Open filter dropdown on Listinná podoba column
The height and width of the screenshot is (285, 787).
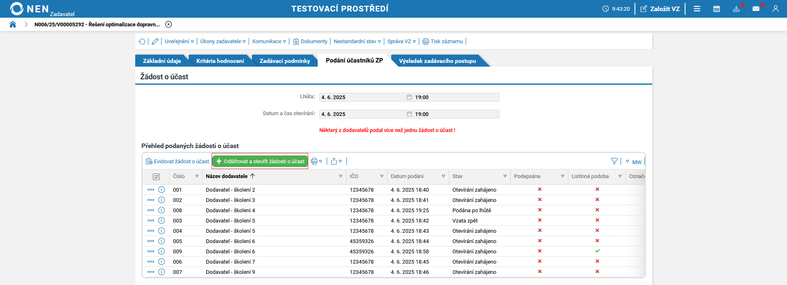pyautogui.click(x=620, y=176)
